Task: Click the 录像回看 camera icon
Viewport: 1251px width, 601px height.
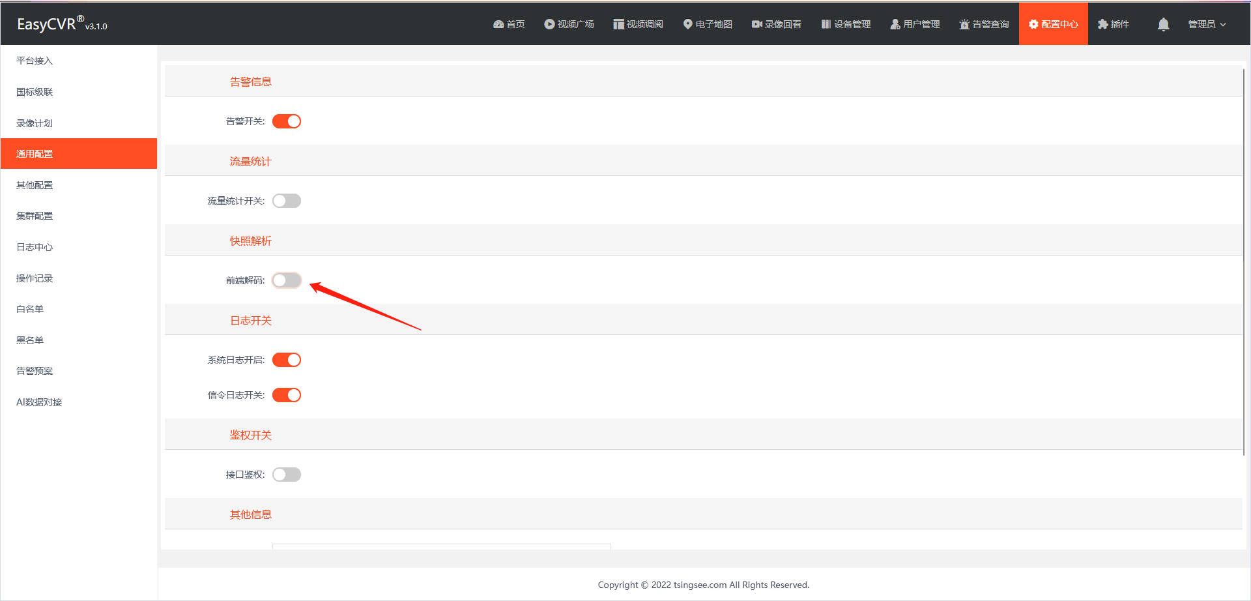Action: click(x=757, y=24)
